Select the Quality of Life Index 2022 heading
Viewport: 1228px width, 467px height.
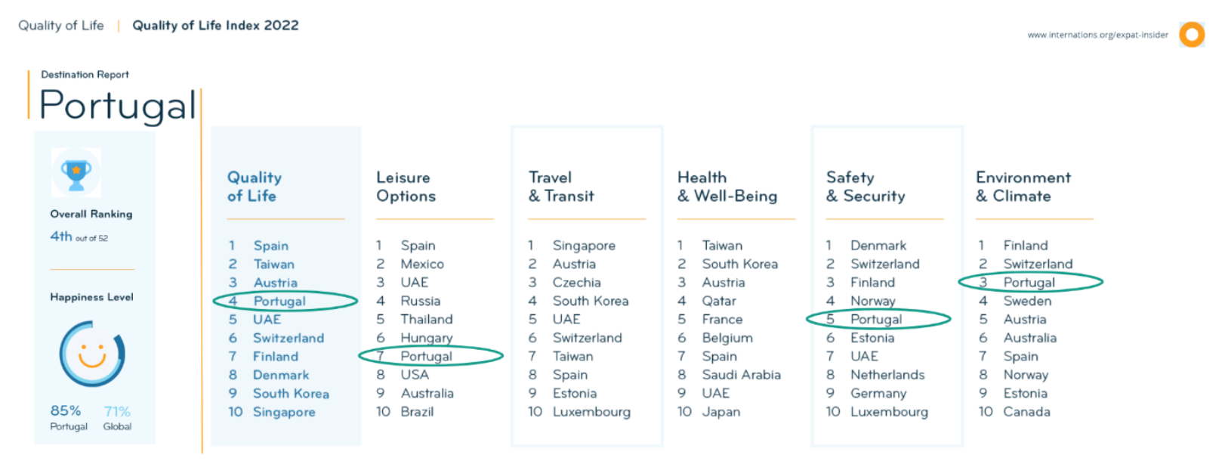click(x=216, y=26)
